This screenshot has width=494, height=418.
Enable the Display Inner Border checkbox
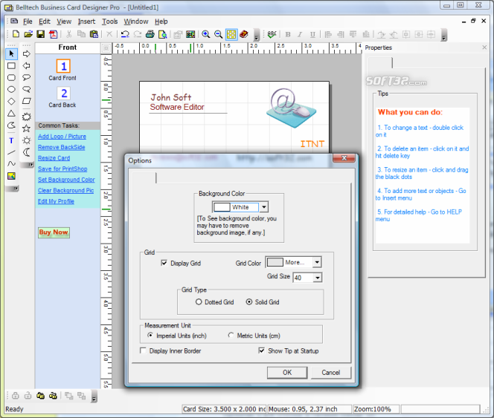click(x=144, y=350)
